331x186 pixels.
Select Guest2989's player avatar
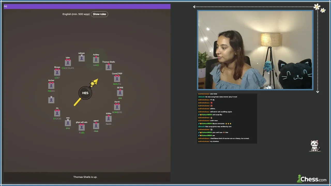point(117,79)
